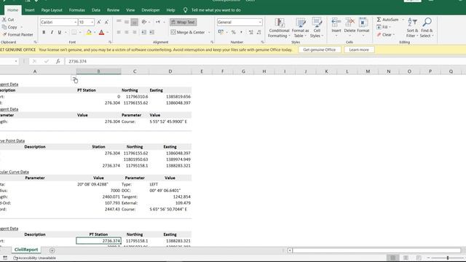Screen dimensions: 466x262
Task: Open the cell borders tool
Action: point(74,32)
